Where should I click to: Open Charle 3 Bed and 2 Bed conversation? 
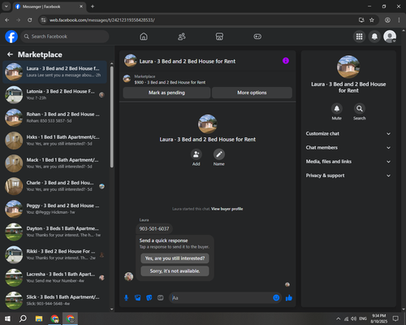pyautogui.click(x=55, y=186)
